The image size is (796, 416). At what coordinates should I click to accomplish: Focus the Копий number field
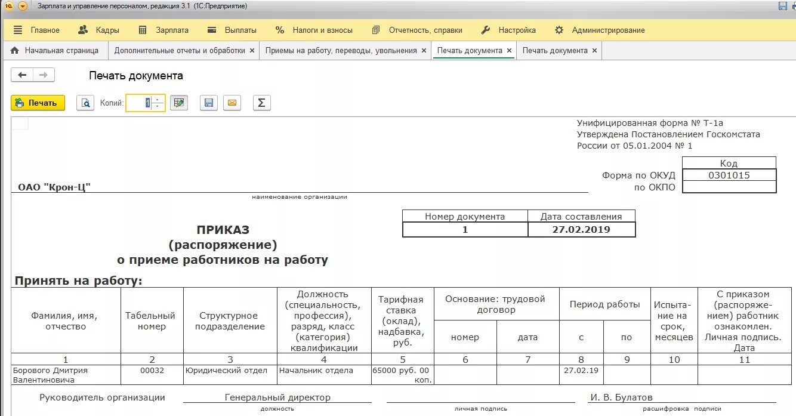[139, 103]
